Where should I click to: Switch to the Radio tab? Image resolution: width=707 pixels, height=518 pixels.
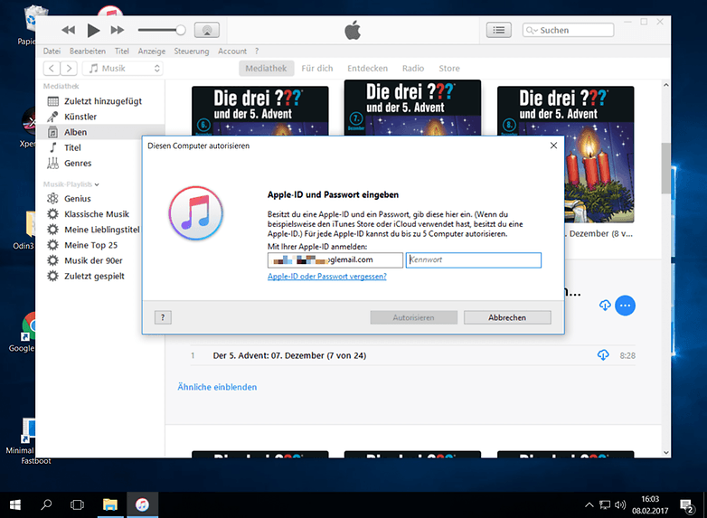[x=413, y=69]
